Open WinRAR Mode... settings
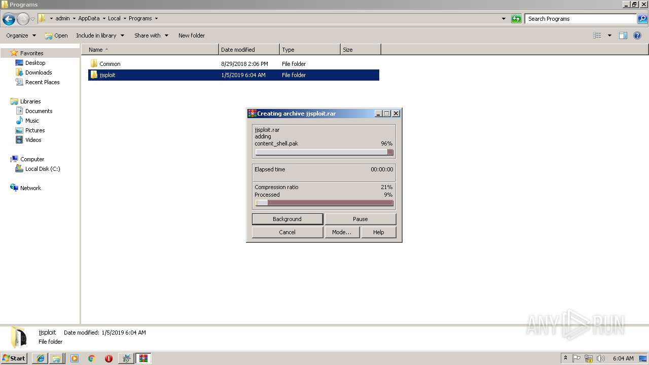 (x=342, y=232)
